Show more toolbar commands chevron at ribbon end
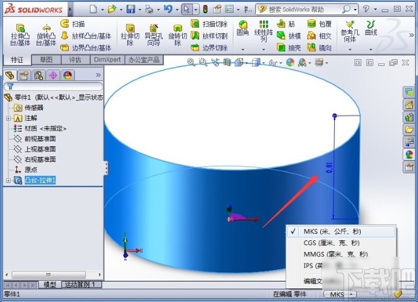This screenshot has width=418, height=302. click(x=411, y=35)
